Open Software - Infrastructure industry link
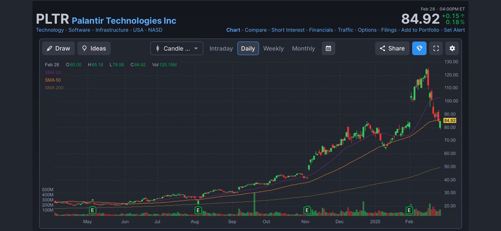Image resolution: width=501 pixels, height=231 pixels. click(99, 30)
